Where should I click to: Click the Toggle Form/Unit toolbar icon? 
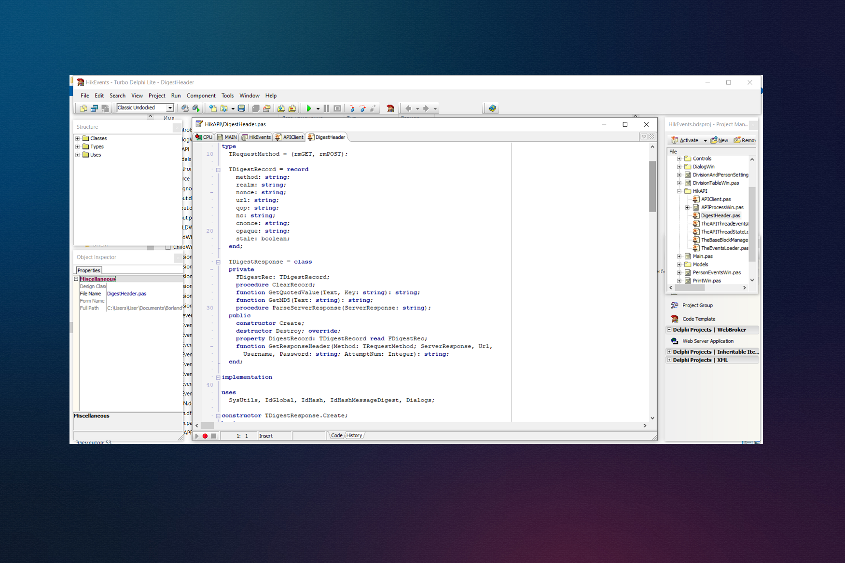(x=105, y=108)
